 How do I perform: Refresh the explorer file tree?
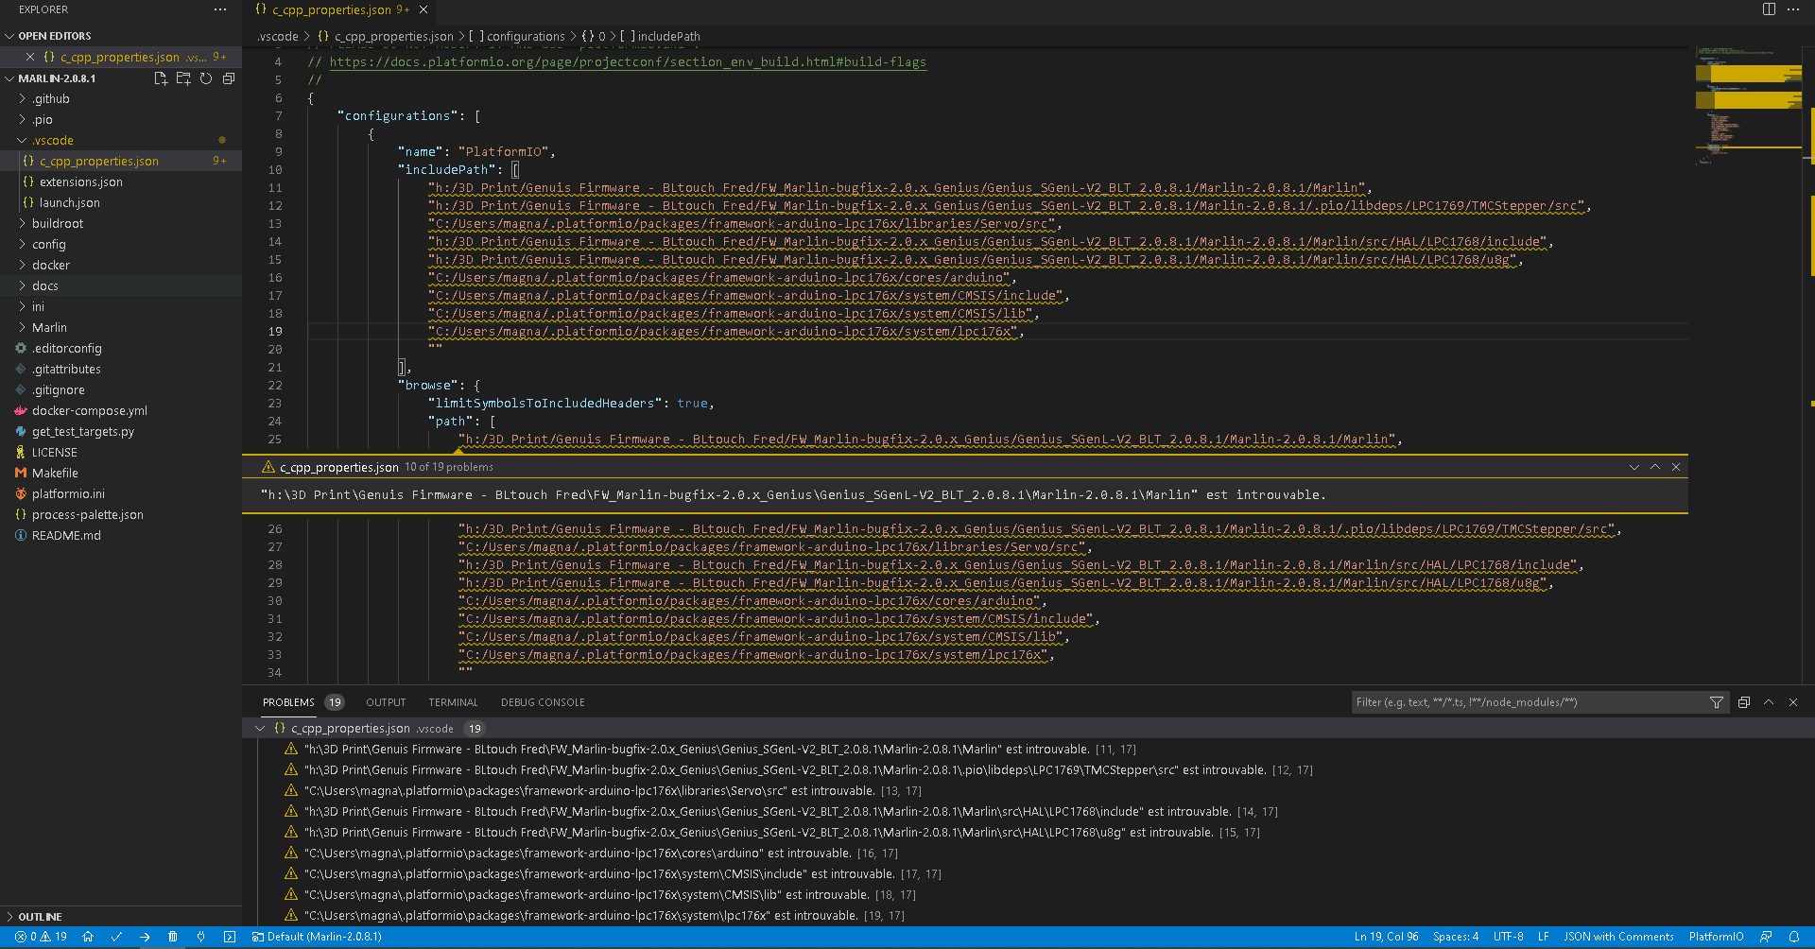pyautogui.click(x=206, y=78)
